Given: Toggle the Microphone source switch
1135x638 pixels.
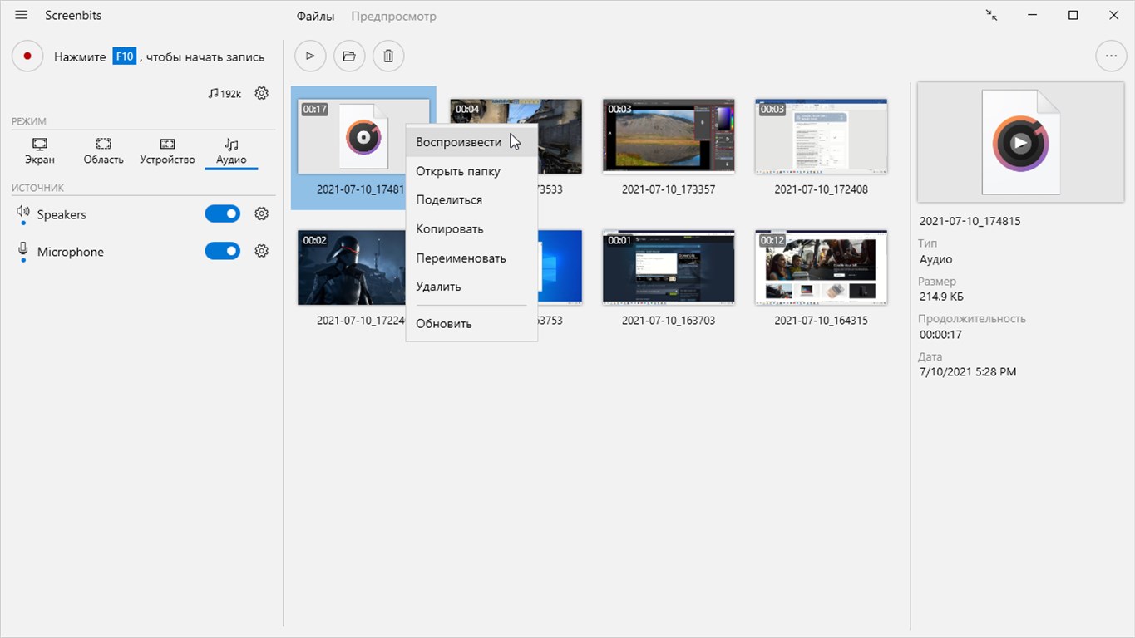Looking at the screenshot, I should (222, 251).
